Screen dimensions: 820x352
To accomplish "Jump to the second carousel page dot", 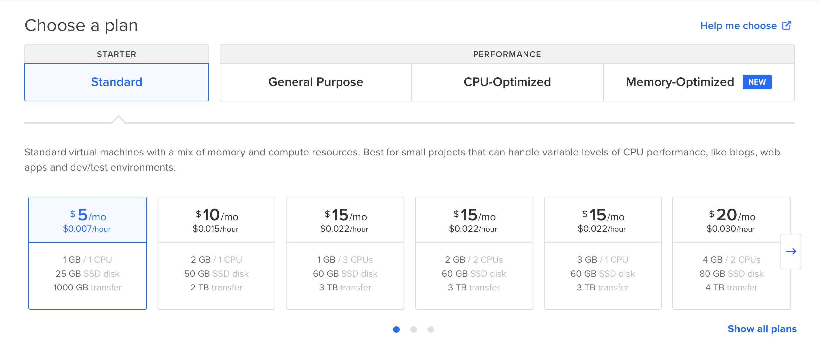I will (414, 330).
